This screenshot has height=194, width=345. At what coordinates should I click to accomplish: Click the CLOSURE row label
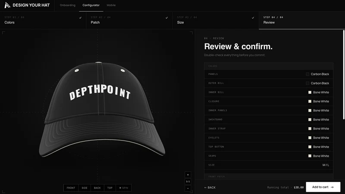point(213,101)
